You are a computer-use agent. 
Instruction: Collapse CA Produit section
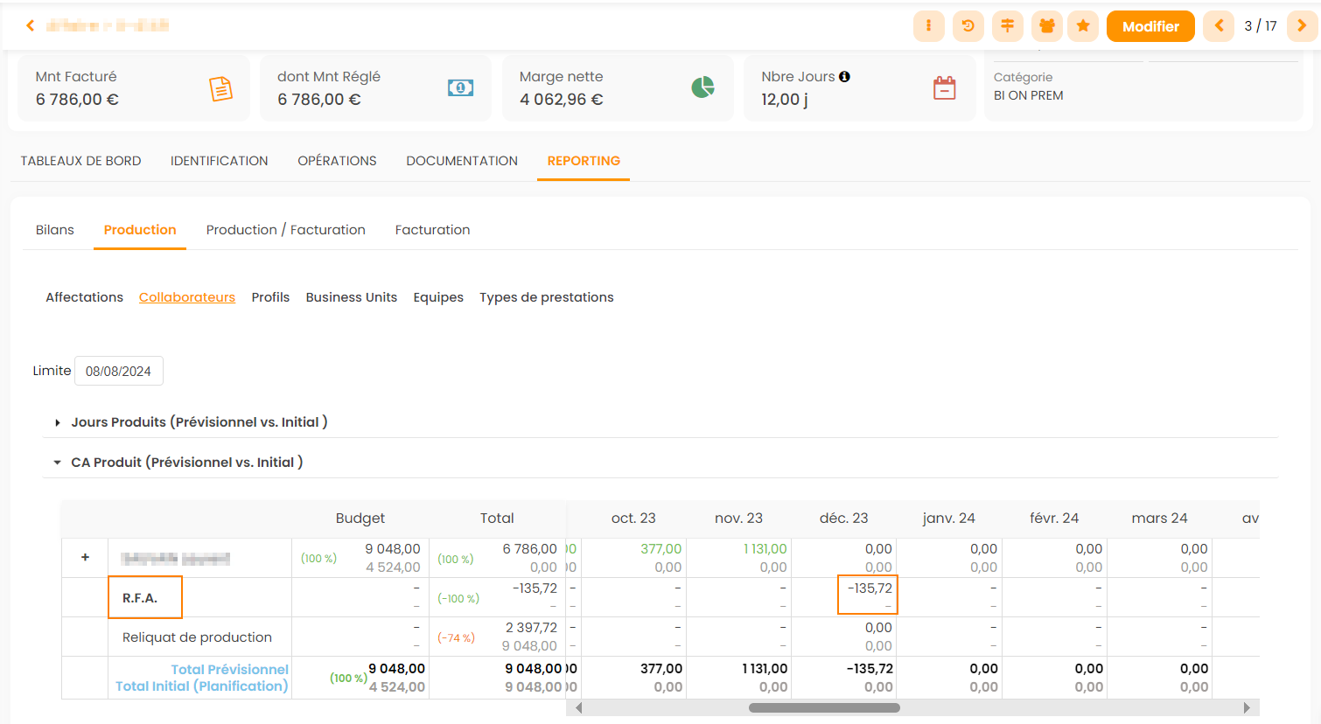58,463
